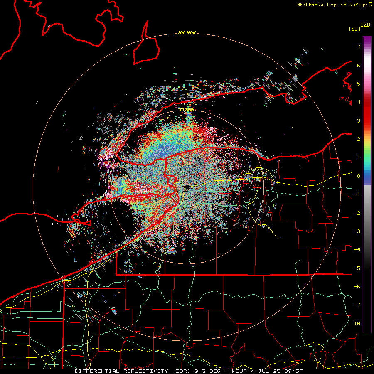Click the -4 value on color scale
This screenshot has height=374, width=374.
pyautogui.click(x=357, y=249)
